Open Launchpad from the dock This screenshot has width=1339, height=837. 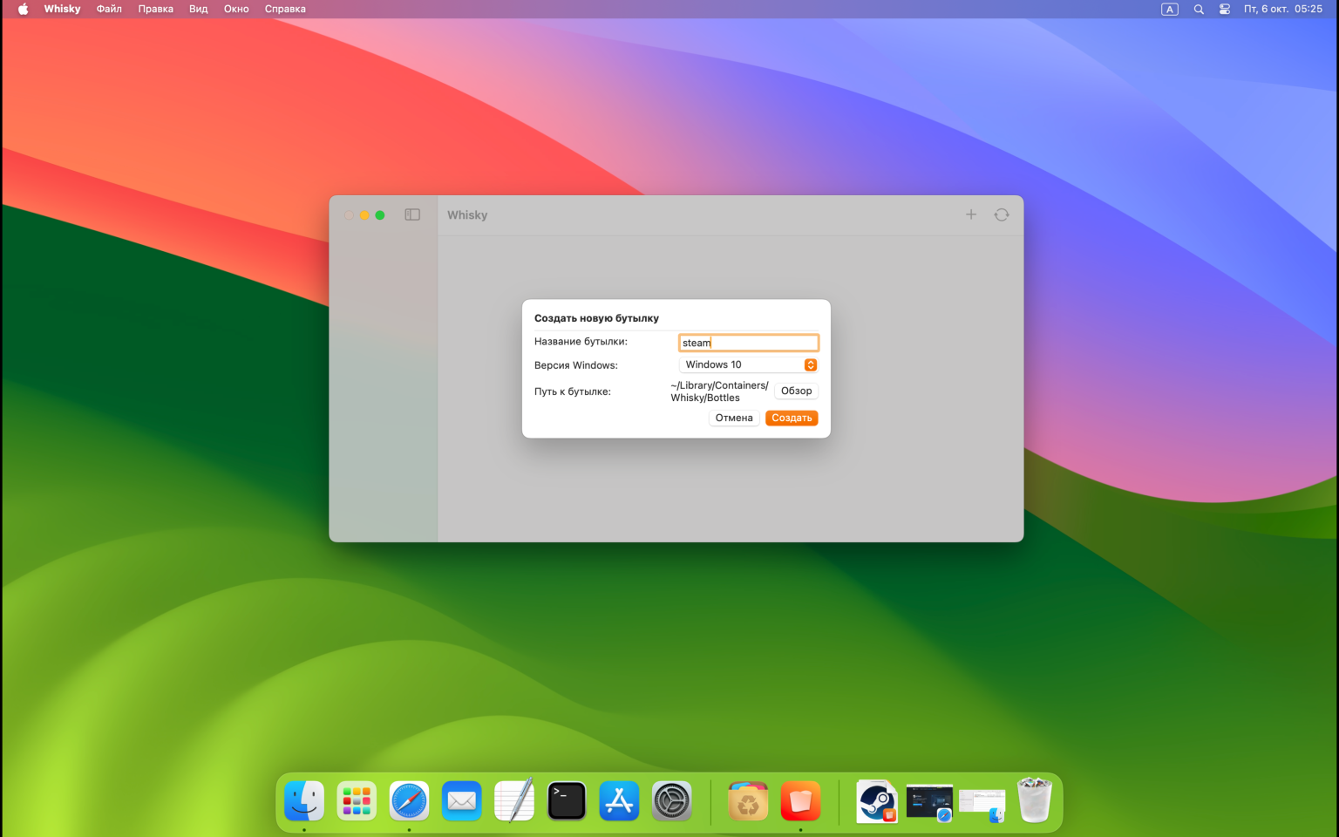coord(357,800)
